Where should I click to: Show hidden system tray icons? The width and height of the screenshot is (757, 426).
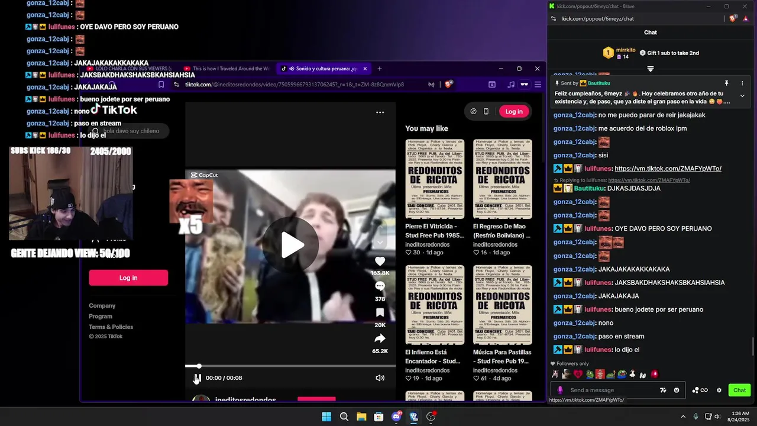[683, 417]
